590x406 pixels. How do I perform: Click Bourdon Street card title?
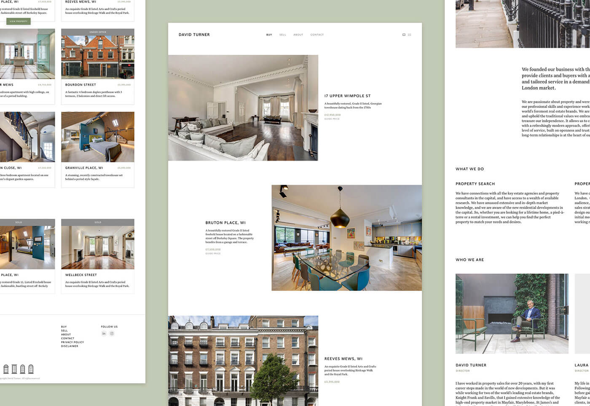(80, 85)
